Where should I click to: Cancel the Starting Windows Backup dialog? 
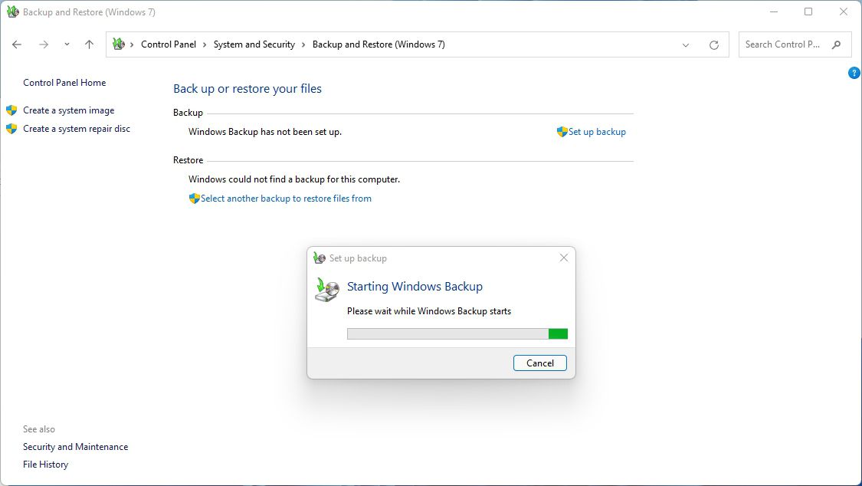point(540,363)
